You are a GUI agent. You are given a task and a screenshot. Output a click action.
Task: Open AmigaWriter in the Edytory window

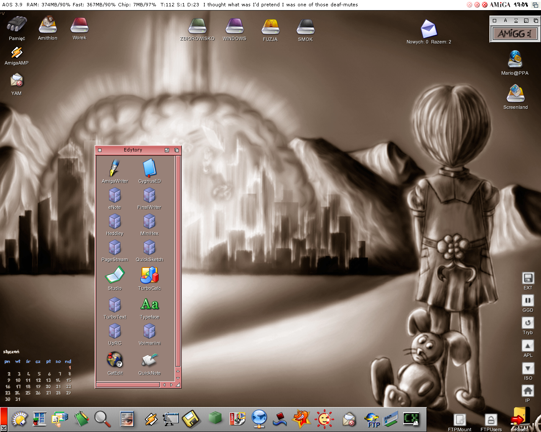pos(115,168)
